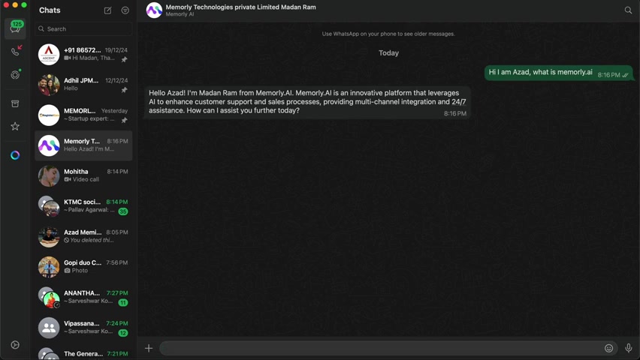Open the +91 86572 chat
640x360 pixels.
[x=83, y=54]
